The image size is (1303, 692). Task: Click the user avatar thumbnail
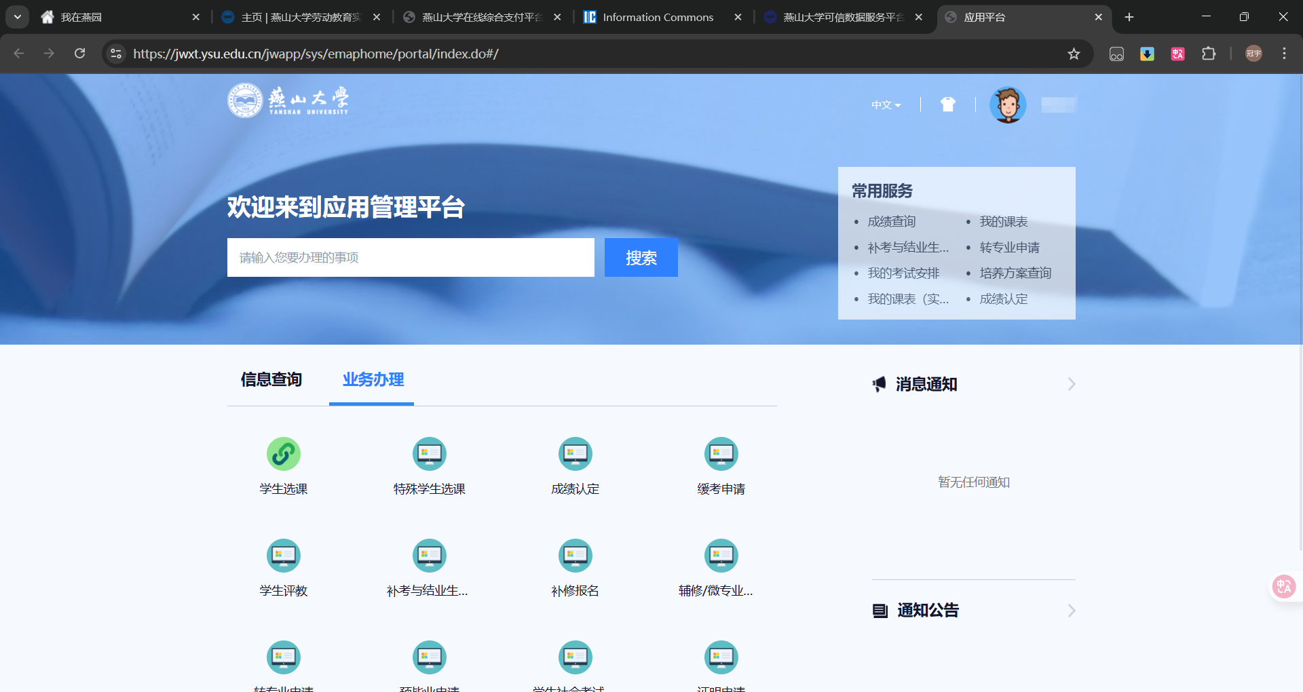tap(1008, 104)
